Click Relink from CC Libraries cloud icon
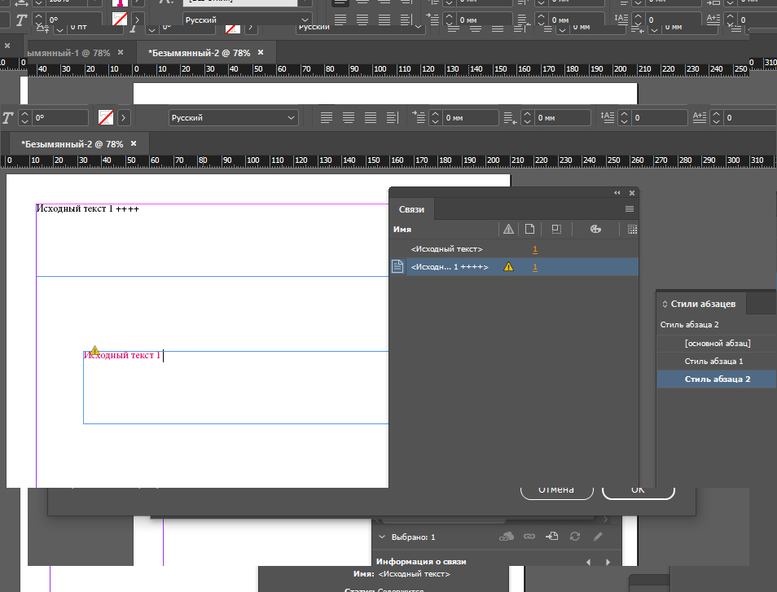The height and width of the screenshot is (592, 777). tap(506, 537)
